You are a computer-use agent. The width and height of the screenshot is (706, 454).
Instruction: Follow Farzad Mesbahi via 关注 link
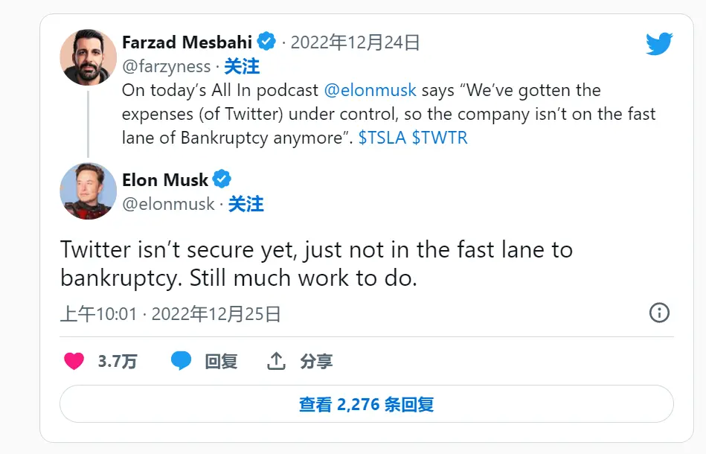coord(242,66)
